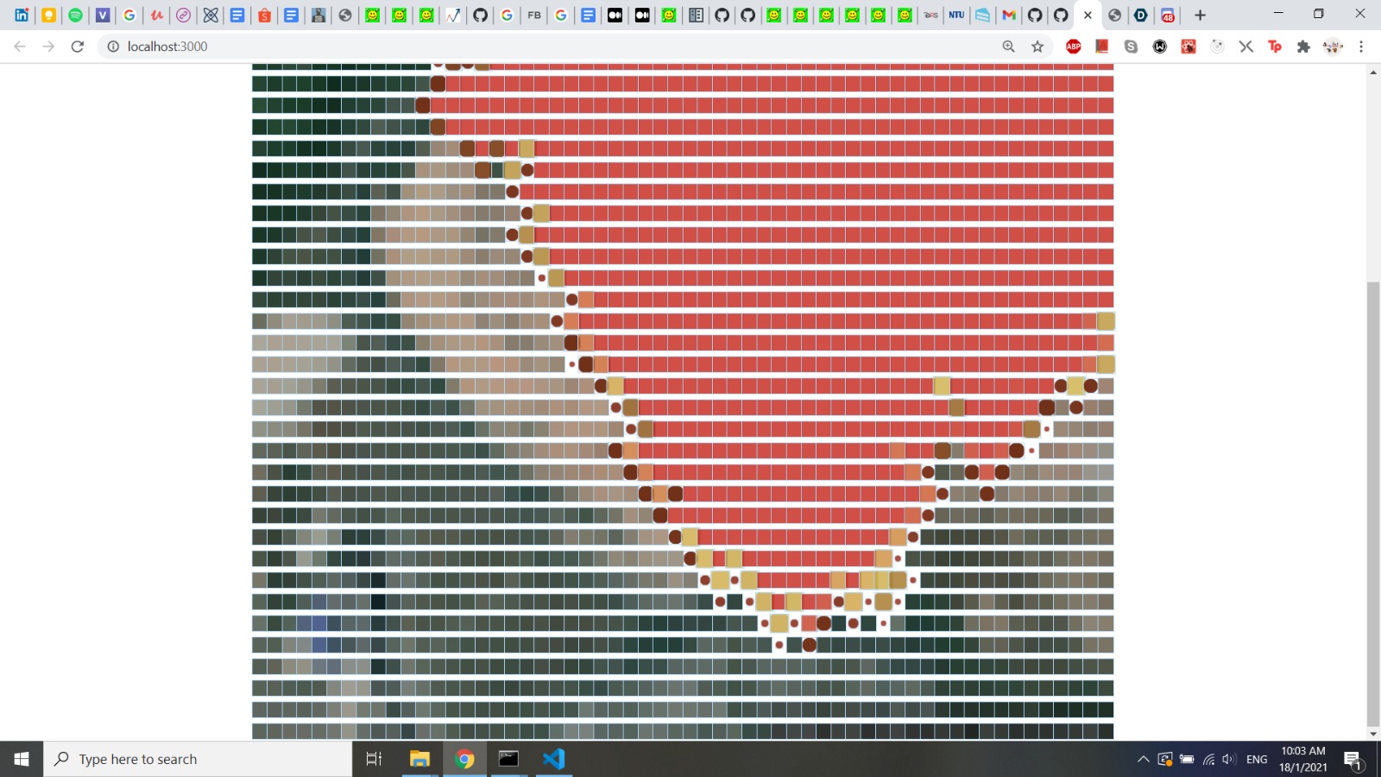Open Visual Studio Code from taskbar
1381x777 pixels.
tap(553, 759)
